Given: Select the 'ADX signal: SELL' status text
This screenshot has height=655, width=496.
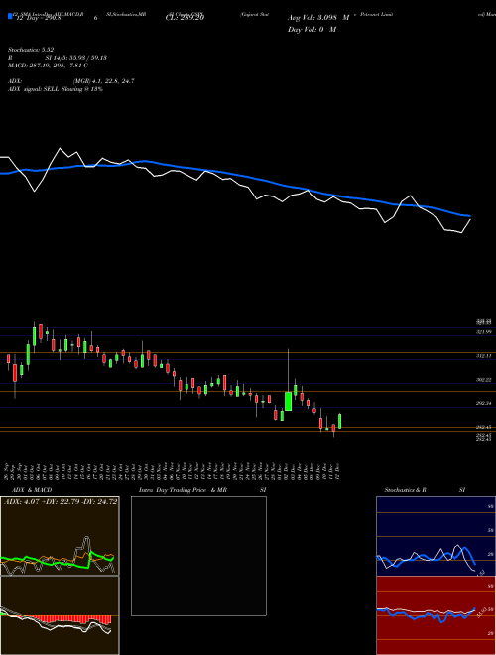Looking at the screenshot, I should coord(56,89).
